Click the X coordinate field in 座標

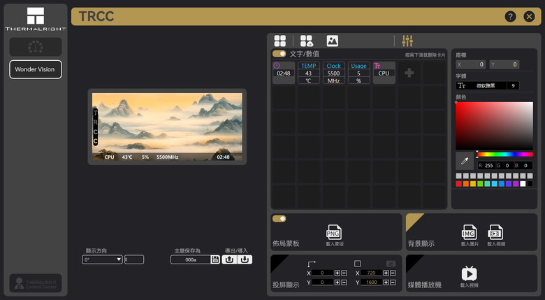(x=471, y=64)
